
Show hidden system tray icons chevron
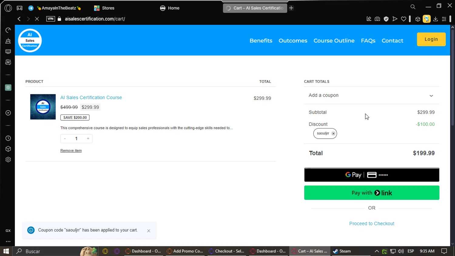(377, 251)
